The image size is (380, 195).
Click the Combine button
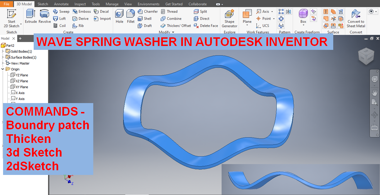[x=171, y=18]
